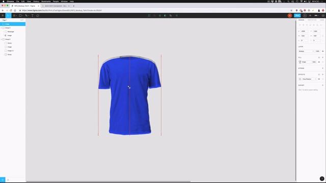Open the Page 1 pages dropdown
The width and height of the screenshot is (326, 183).
pyautogui.click(x=5, y=20)
